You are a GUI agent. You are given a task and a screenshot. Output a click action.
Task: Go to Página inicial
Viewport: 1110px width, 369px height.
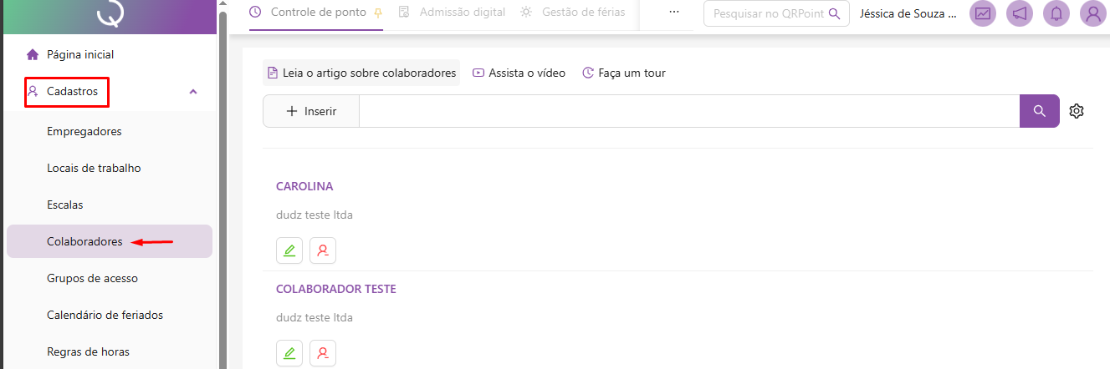[x=79, y=54]
